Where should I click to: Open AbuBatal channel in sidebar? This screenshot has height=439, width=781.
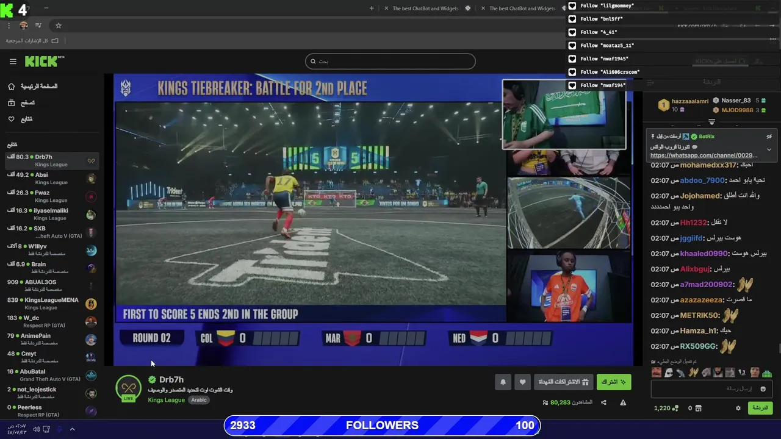(x=51, y=375)
